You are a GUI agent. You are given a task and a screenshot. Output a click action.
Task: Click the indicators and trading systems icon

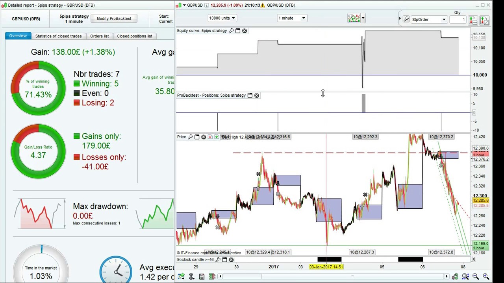tap(354, 18)
